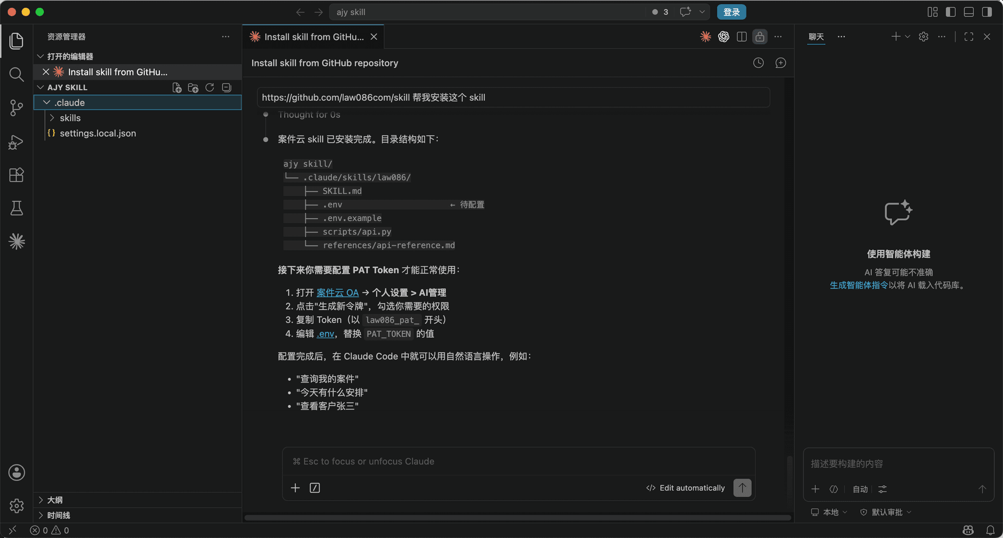
Task: Open the 案件云 OA link
Action: [337, 293]
